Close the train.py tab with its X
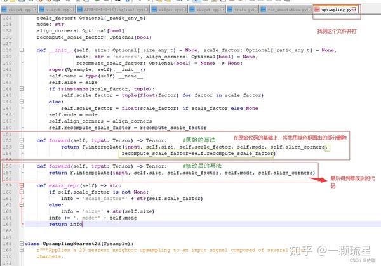The image size is (381, 266). (x=256, y=10)
